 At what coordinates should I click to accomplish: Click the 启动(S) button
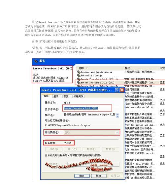(54, 149)
